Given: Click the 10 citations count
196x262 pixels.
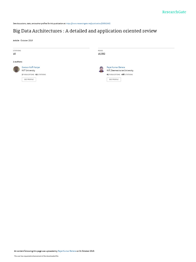Looking at the screenshot, I should pos(14,54).
